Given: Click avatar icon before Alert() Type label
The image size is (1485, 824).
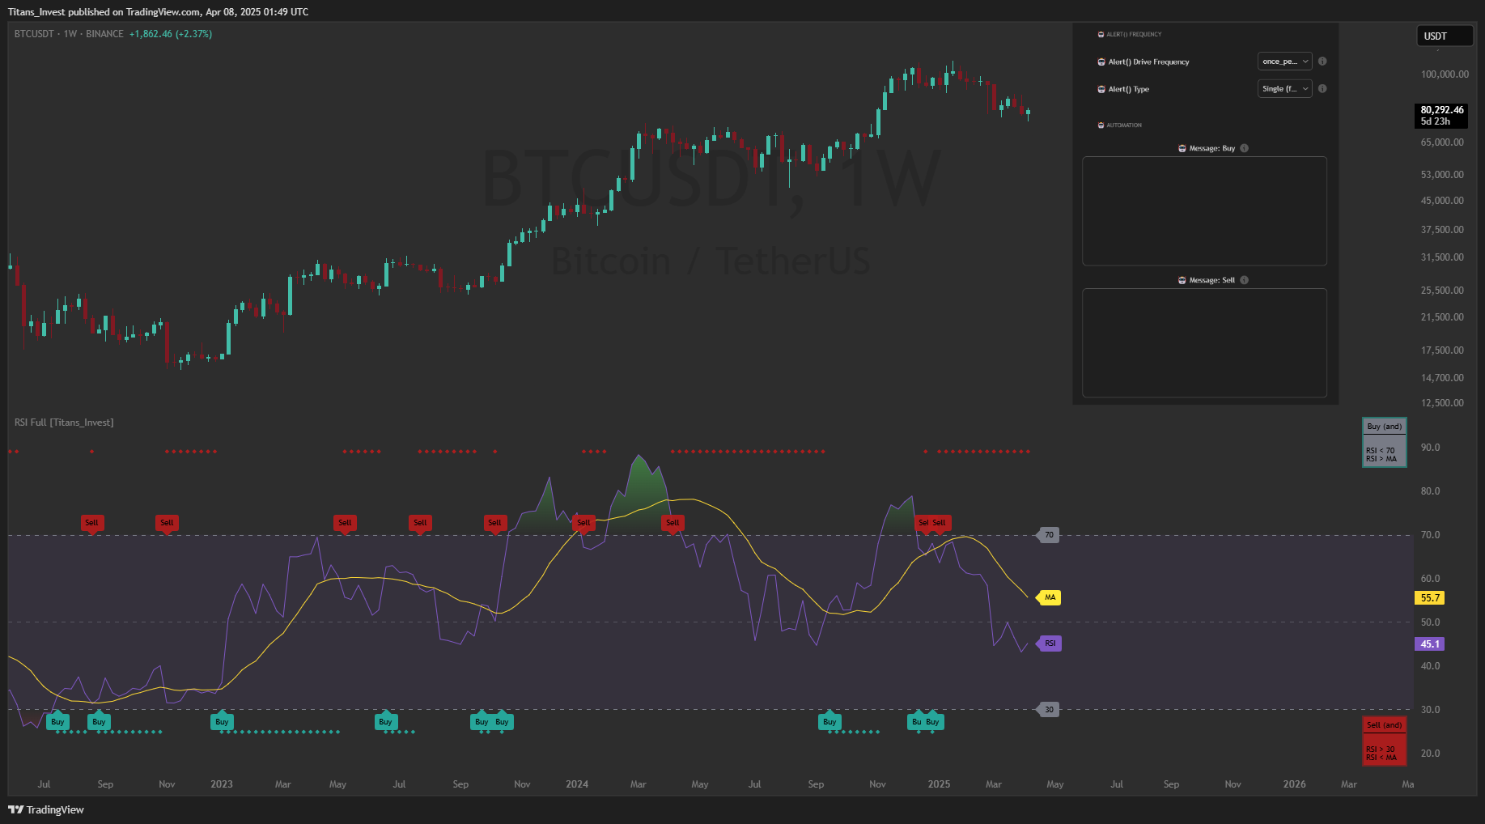Looking at the screenshot, I should pos(1101,89).
